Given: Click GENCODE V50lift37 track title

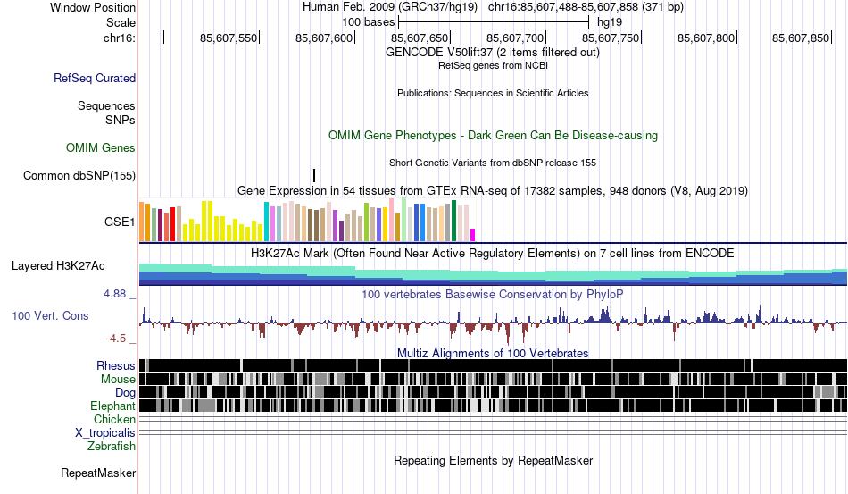Looking at the screenshot, I should 493,53.
